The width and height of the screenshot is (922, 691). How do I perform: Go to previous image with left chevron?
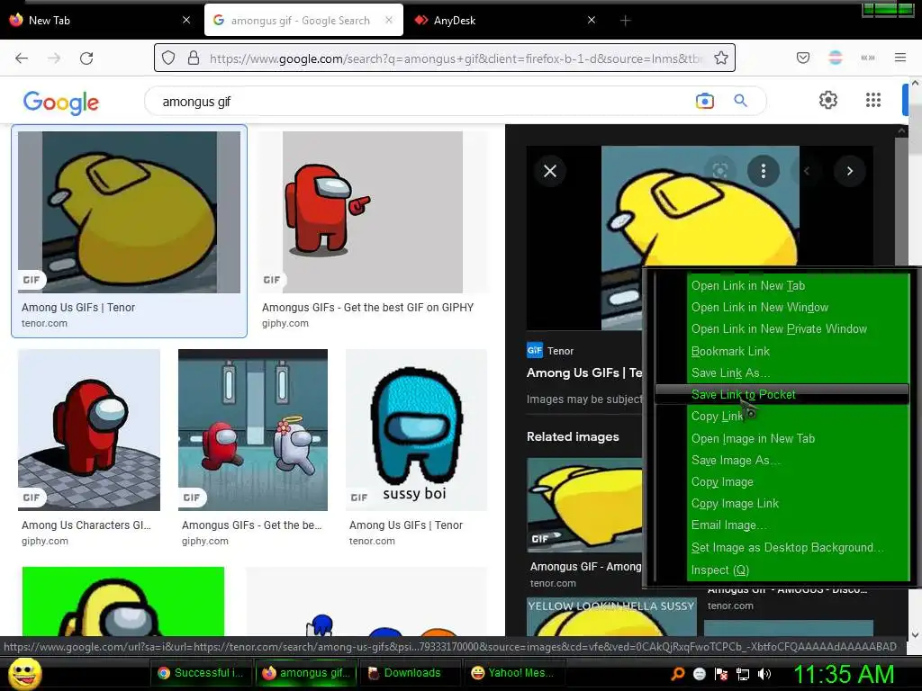807,171
